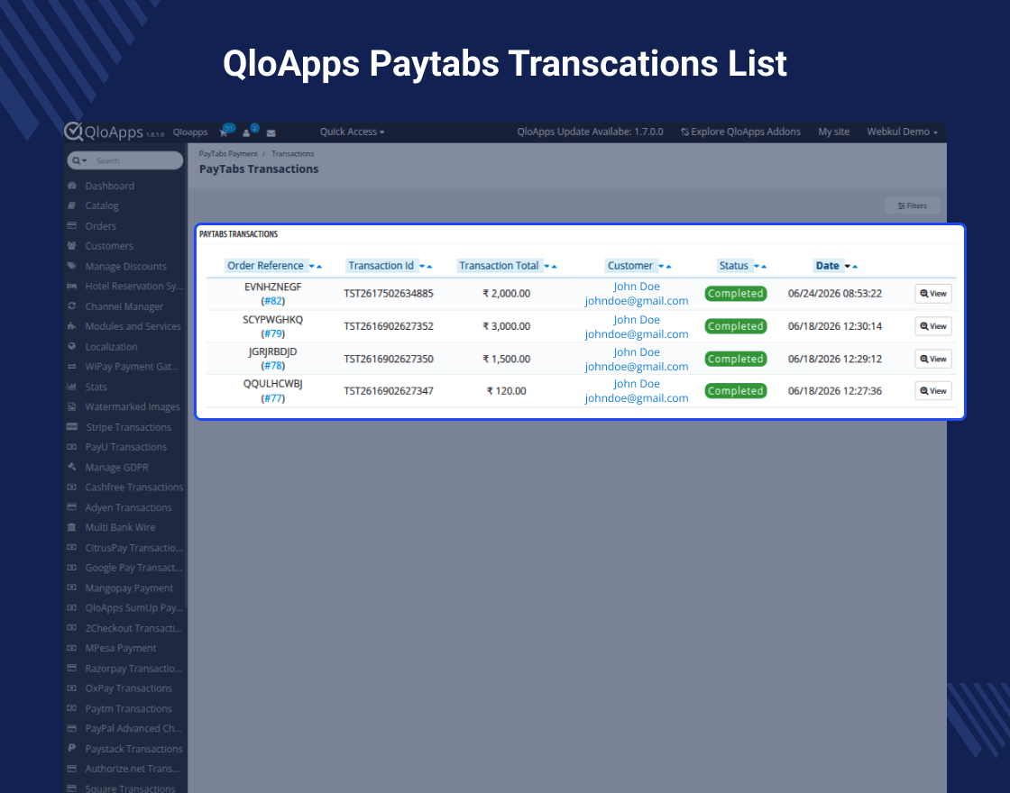Click the Manage Discounts tag icon
This screenshot has width=1010, height=793.
(71, 265)
